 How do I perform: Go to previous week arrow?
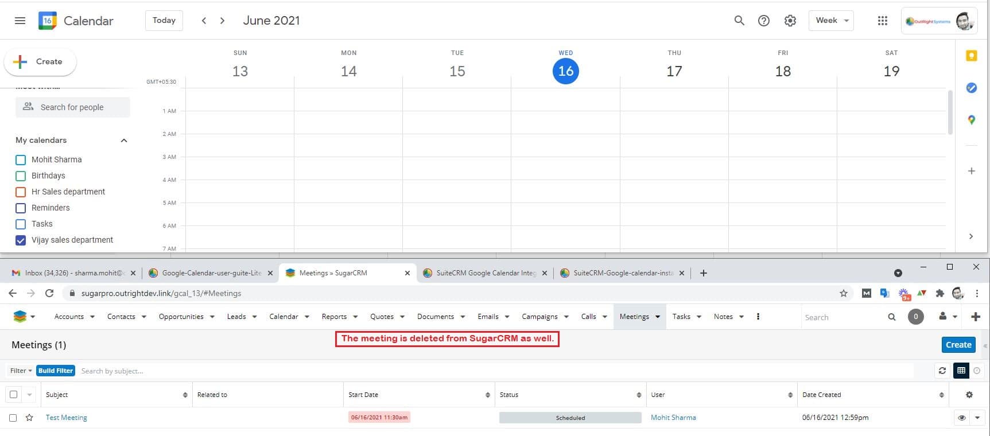click(x=204, y=21)
